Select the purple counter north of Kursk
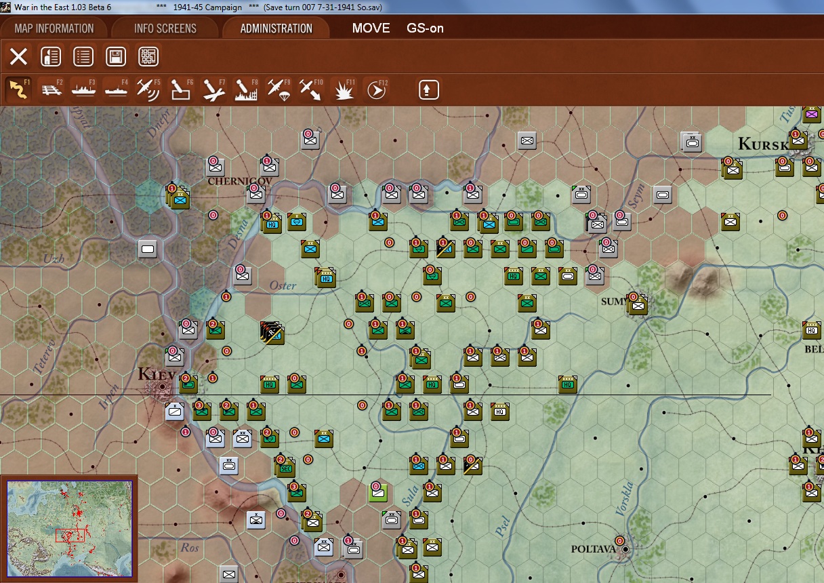Image resolution: width=824 pixels, height=583 pixels. [812, 114]
